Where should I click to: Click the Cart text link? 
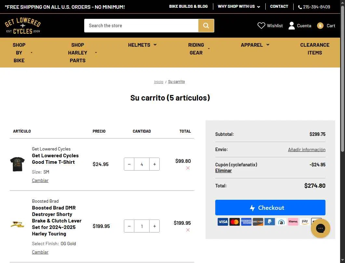pyautogui.click(x=331, y=26)
